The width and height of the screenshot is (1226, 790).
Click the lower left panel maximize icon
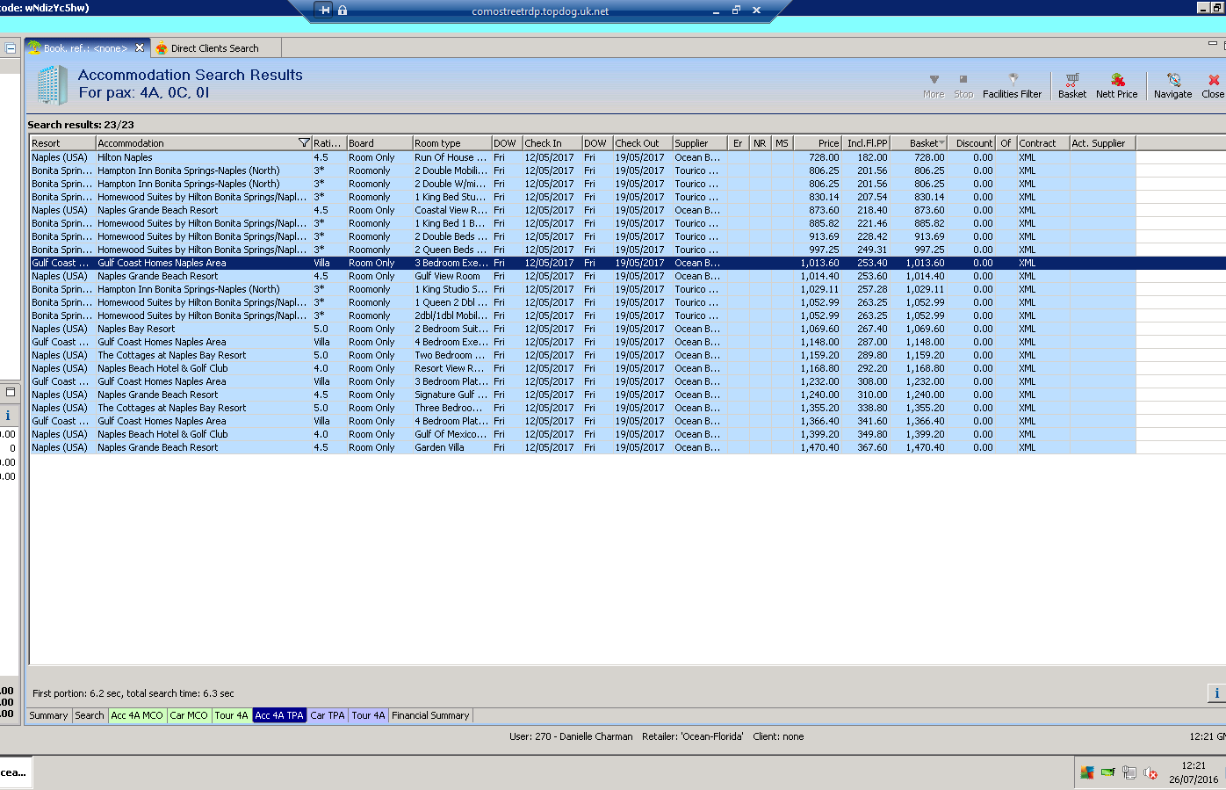pos(10,392)
